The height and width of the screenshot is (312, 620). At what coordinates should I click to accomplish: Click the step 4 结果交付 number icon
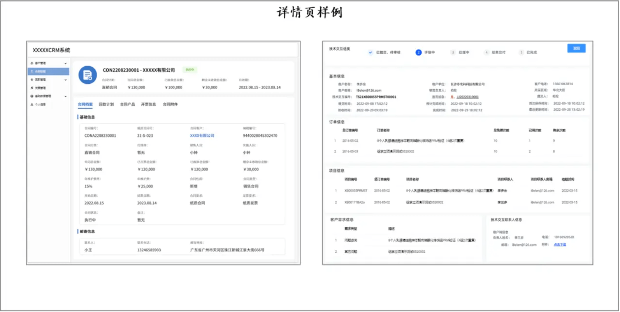tap(486, 52)
